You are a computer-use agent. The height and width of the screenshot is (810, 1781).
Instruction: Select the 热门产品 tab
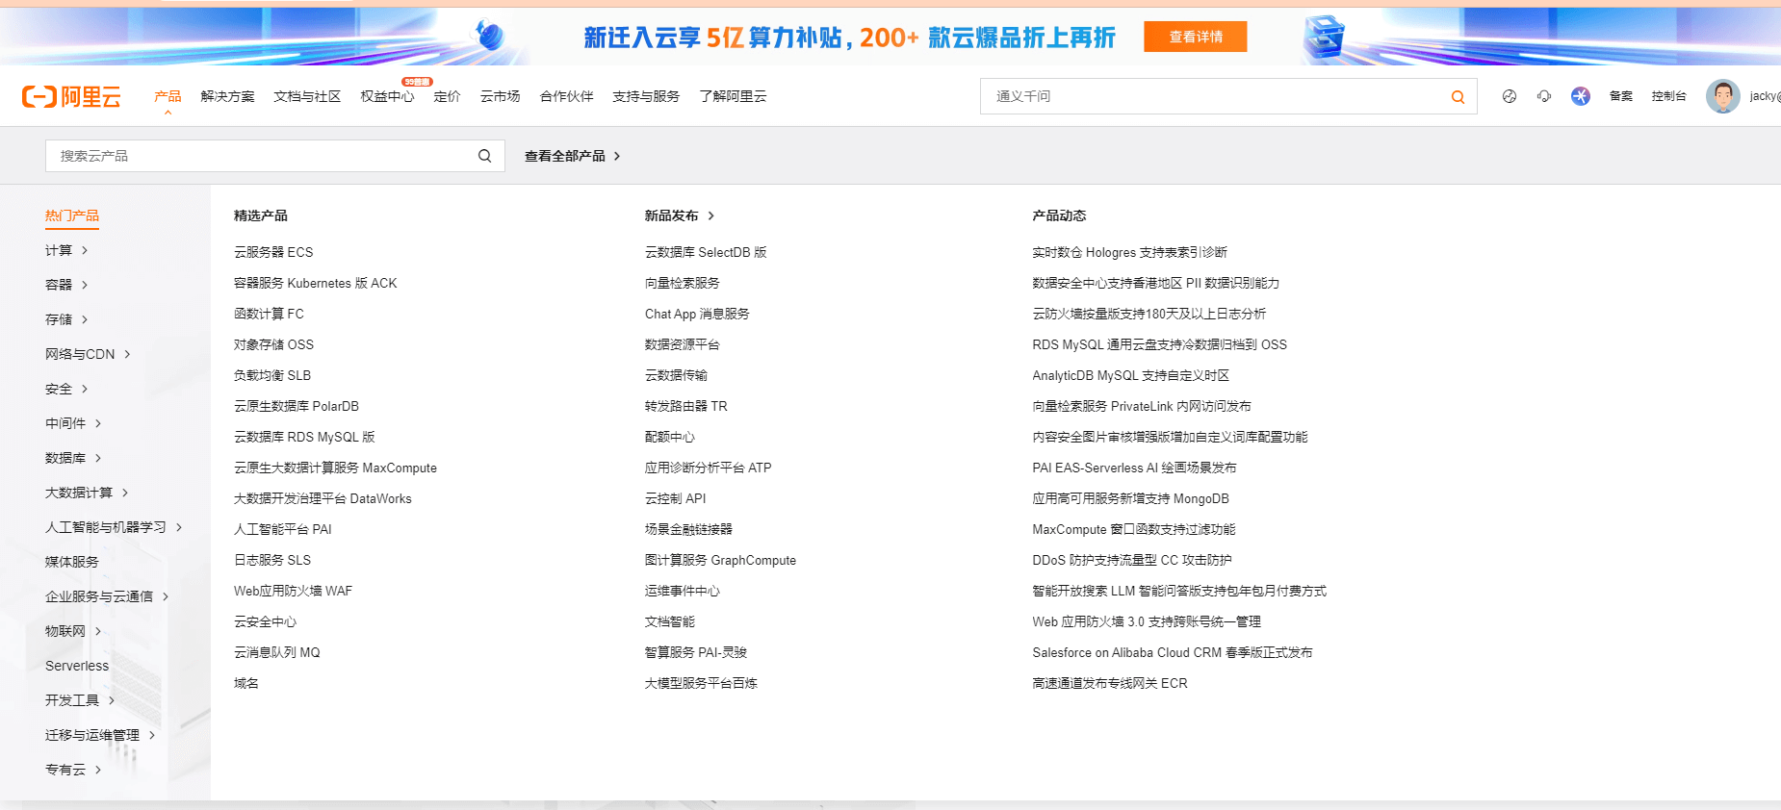[x=72, y=215]
